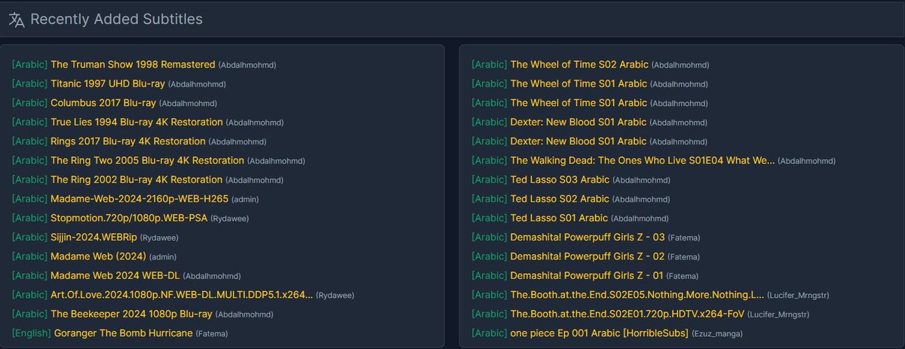Click uploader Fatema on Powerpuff Girls Z - 03
This screenshot has height=349, width=905.
click(684, 238)
